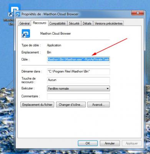Open the Détails tab
This screenshot has height=154, width=150.
tap(87, 23)
